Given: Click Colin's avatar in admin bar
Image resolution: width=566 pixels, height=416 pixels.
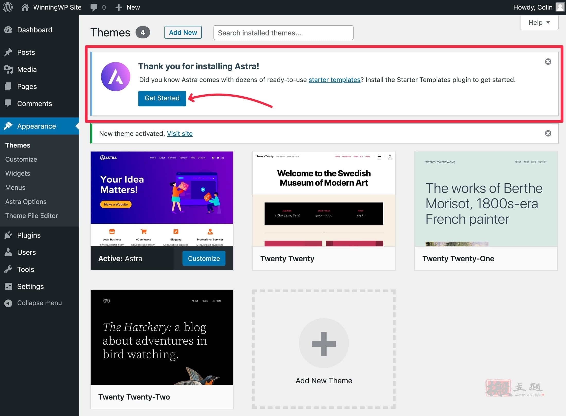Looking at the screenshot, I should pos(560,7).
